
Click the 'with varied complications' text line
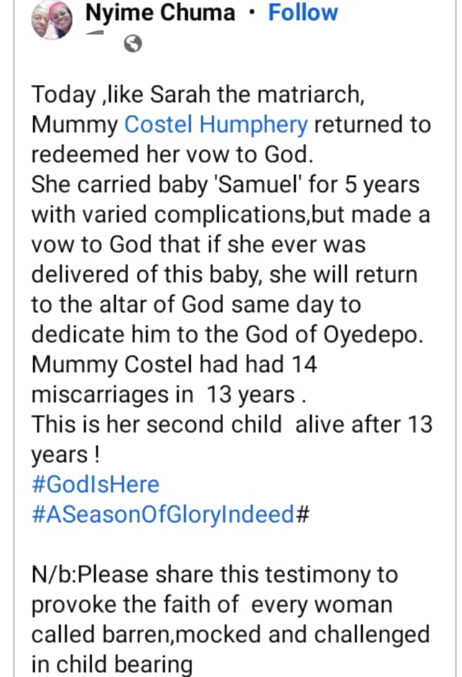tap(230, 214)
